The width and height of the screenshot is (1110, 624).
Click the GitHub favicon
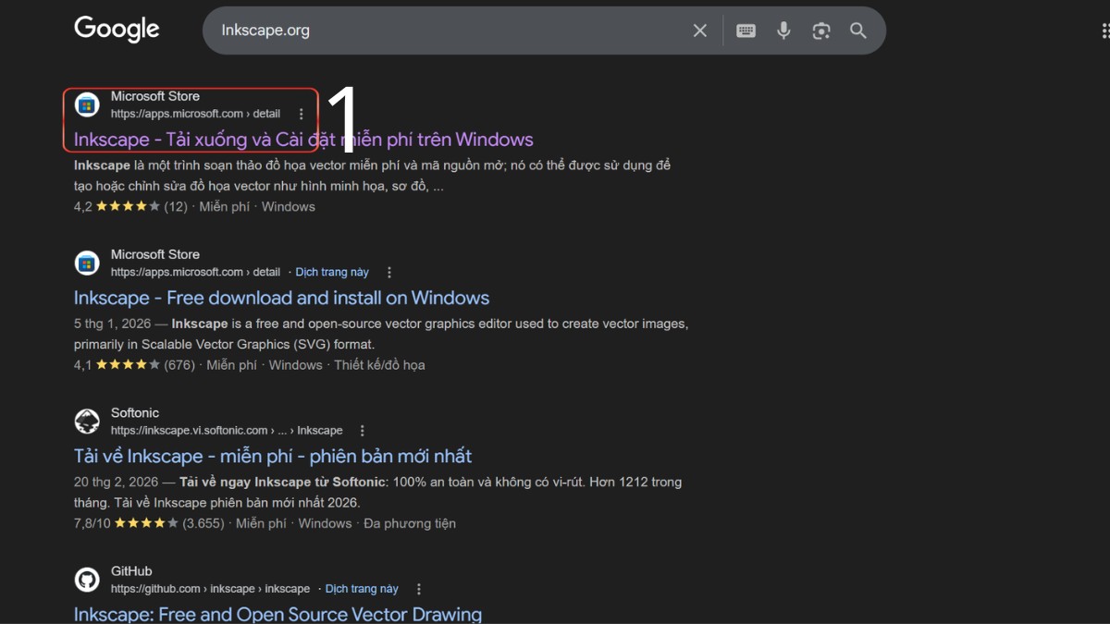tap(87, 579)
